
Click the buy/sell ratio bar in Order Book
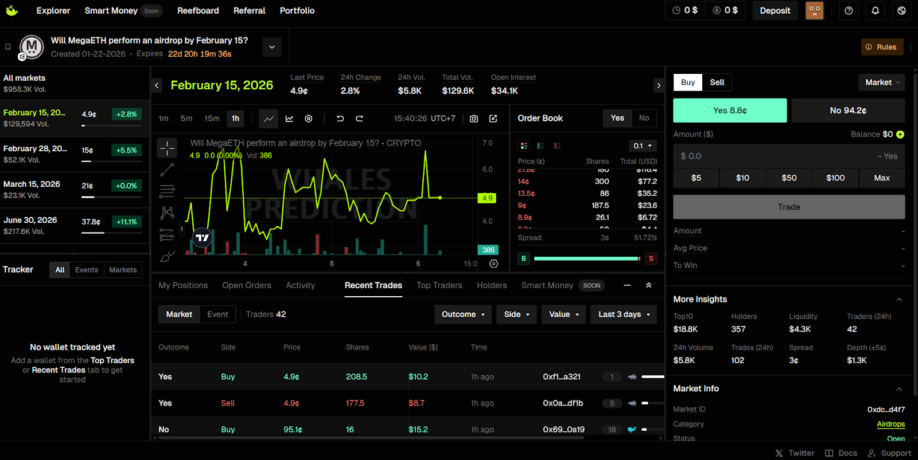[587, 258]
